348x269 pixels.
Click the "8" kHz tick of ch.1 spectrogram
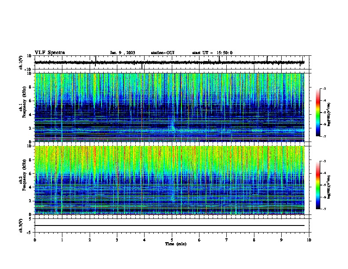tap(31, 87)
